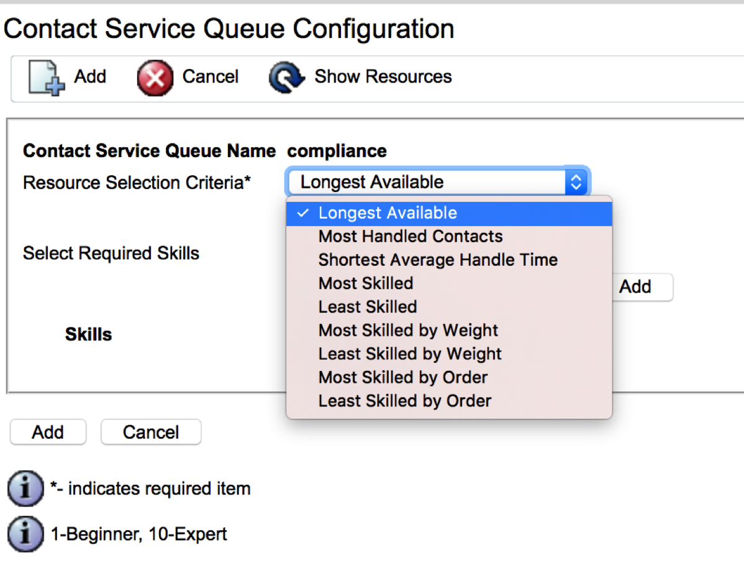The height and width of the screenshot is (563, 744).
Task: Click the Show Resources toolbar label
Action: tap(383, 77)
